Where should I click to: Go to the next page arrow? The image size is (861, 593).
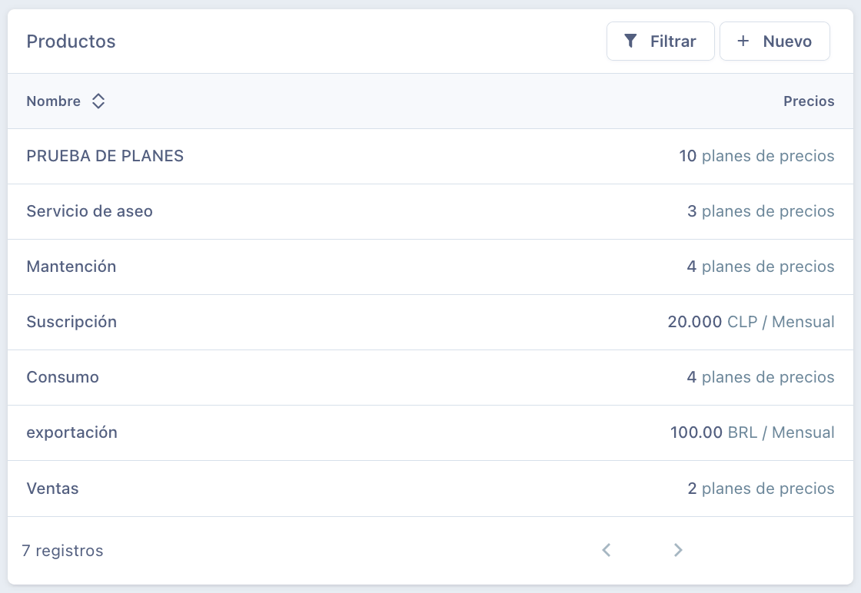(678, 550)
